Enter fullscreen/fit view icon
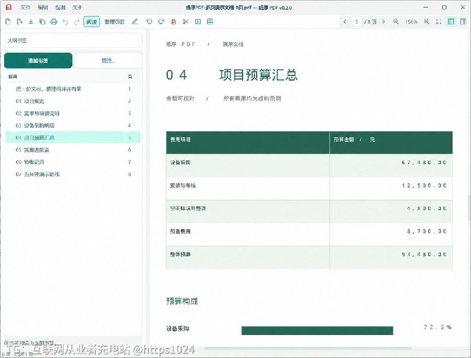Image resolution: width=471 pixels, height=358 pixels. click(x=439, y=22)
